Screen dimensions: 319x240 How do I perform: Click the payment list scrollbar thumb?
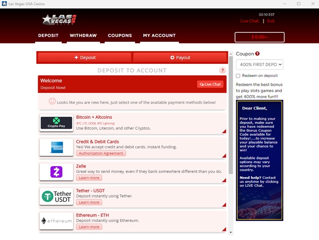click(231, 115)
